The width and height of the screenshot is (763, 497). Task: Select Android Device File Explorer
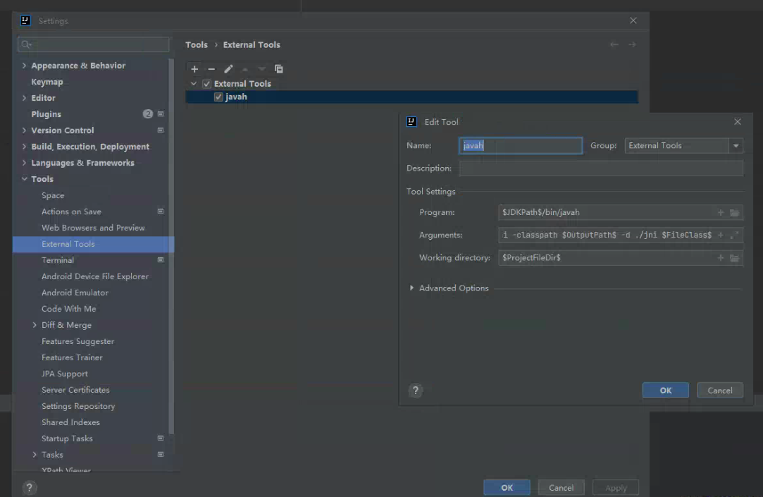click(x=95, y=276)
